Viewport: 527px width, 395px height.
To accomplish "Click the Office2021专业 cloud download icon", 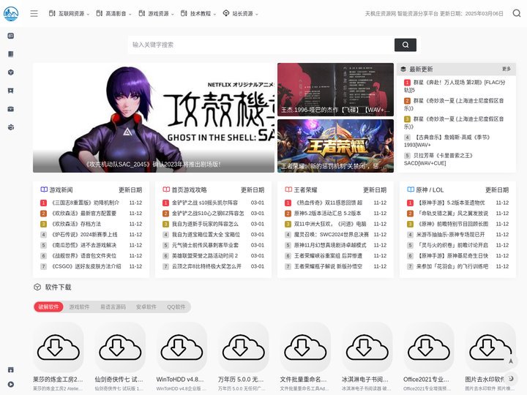I will [429, 347].
